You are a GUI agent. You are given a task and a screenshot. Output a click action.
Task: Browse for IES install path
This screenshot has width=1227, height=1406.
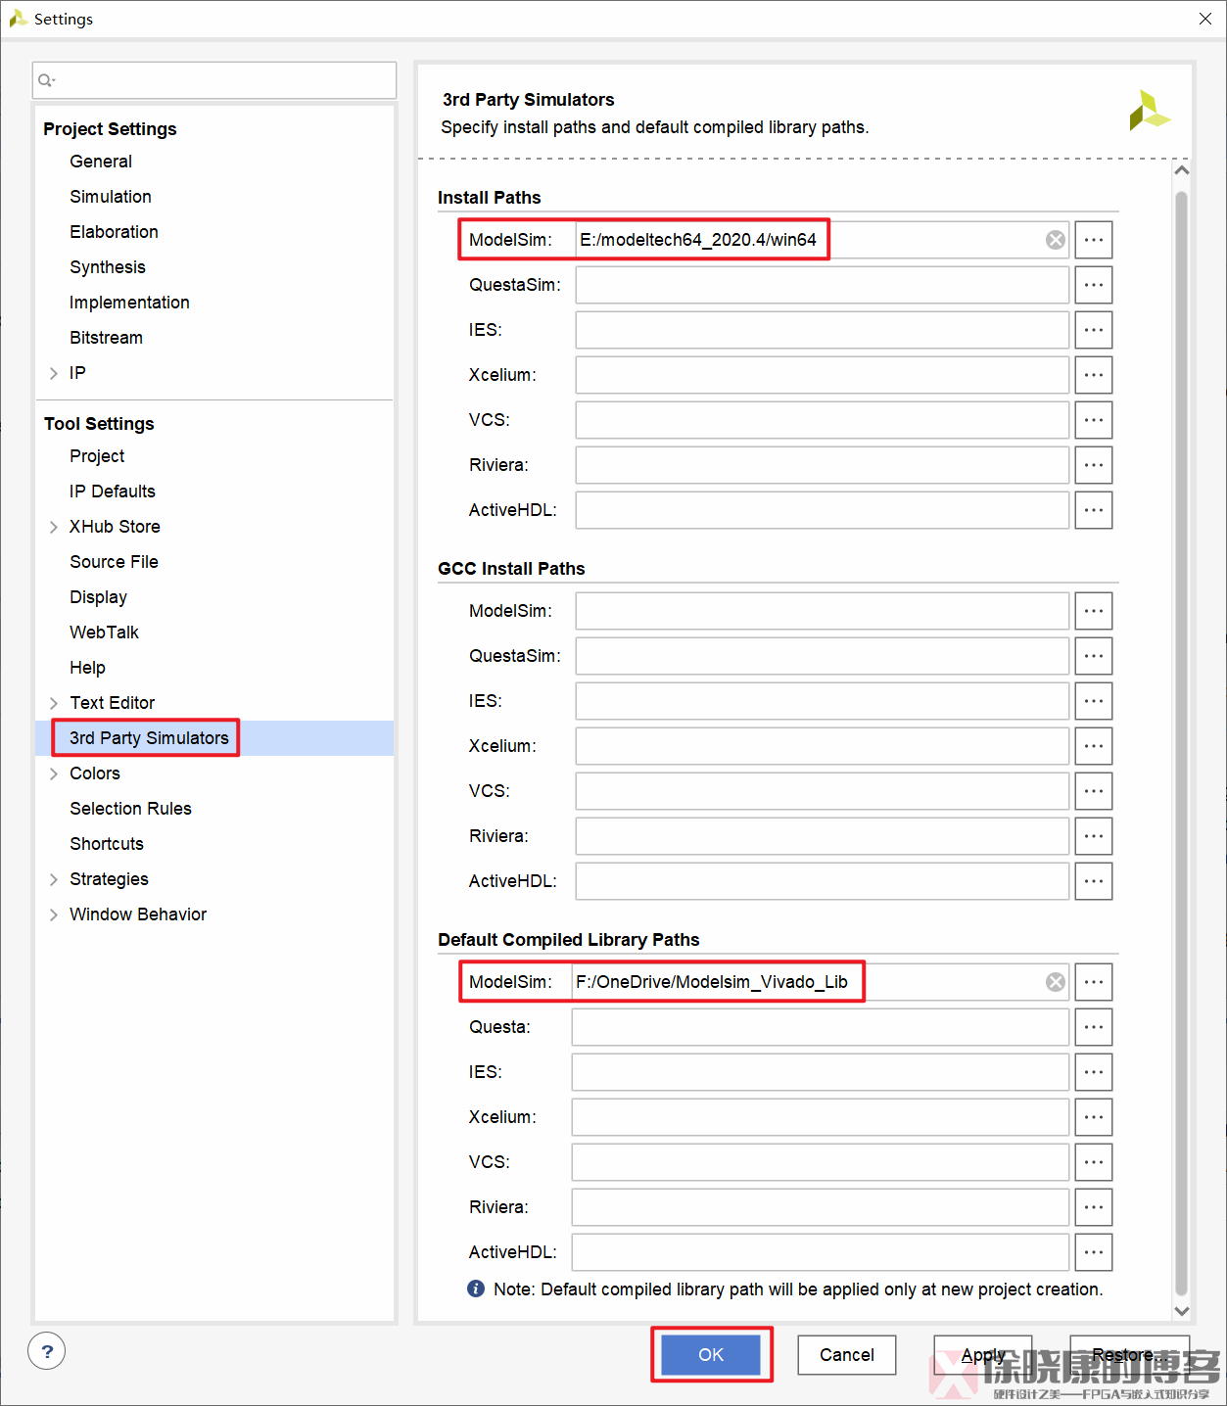pyautogui.click(x=1094, y=330)
